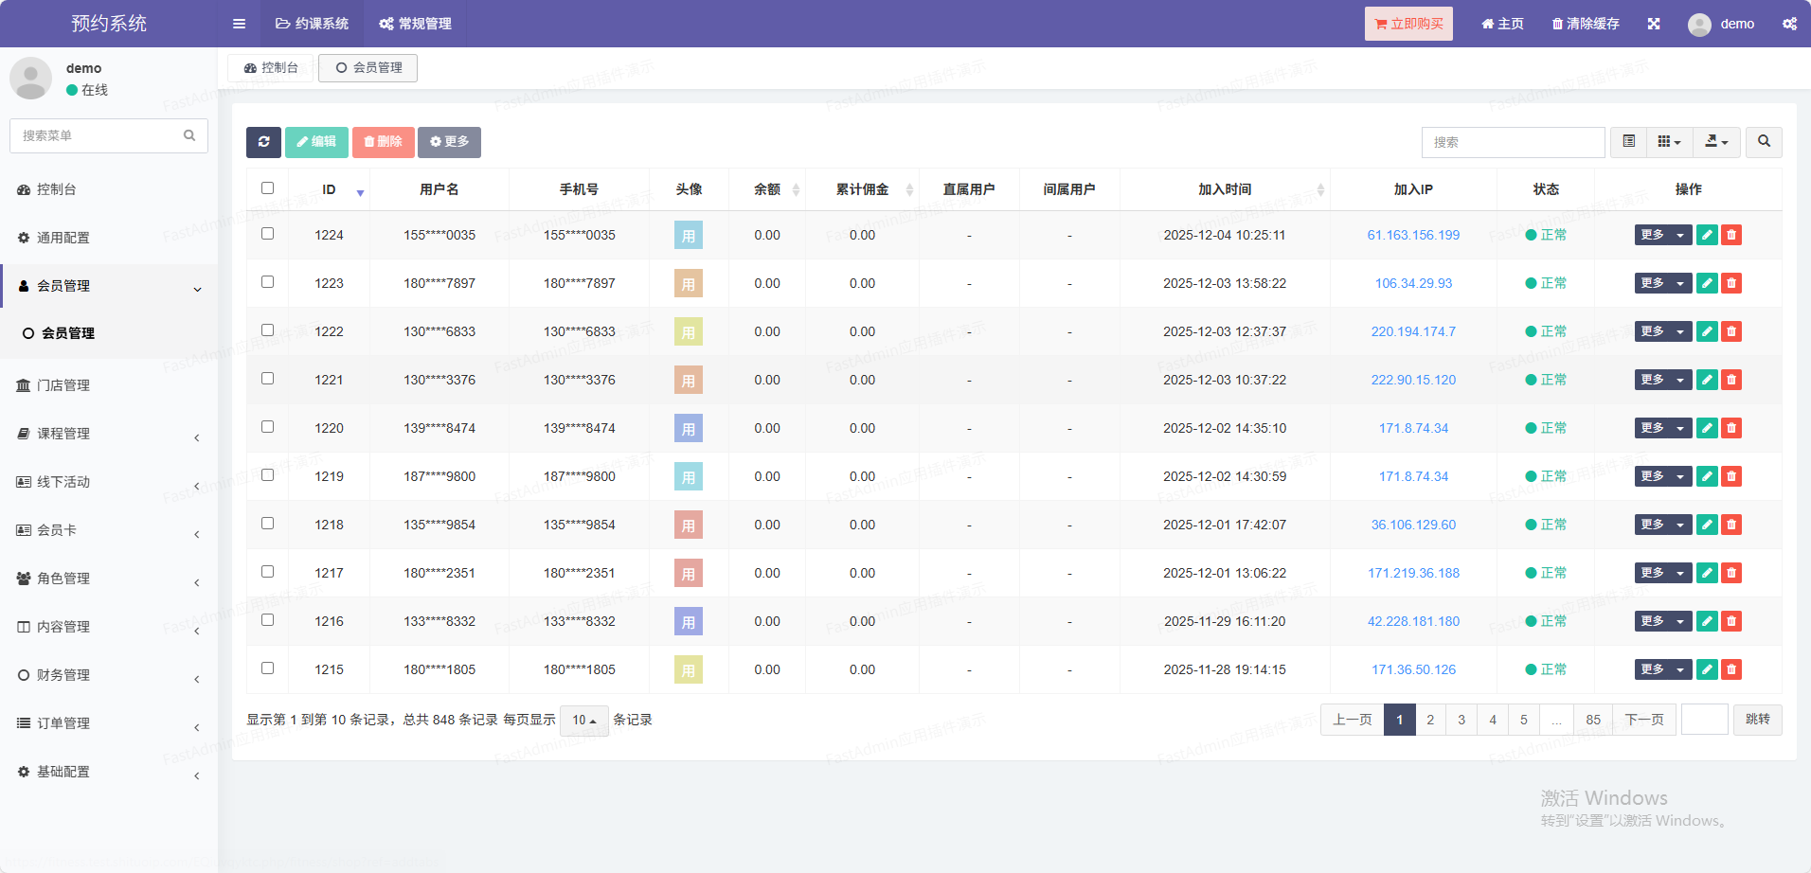Viewport: 1811px width, 873px height.
Task: Click the refresh table icon button
Action: [263, 142]
